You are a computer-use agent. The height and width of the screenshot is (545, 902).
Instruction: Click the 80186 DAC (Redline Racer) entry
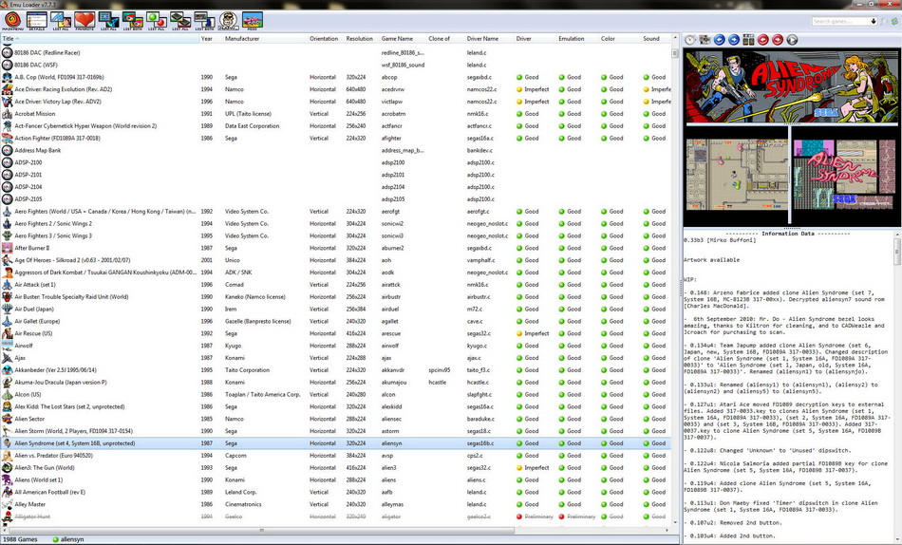[x=335, y=53]
